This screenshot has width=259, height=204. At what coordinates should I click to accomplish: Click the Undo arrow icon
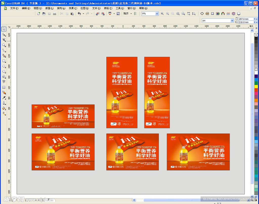pyautogui.click(x=79, y=14)
